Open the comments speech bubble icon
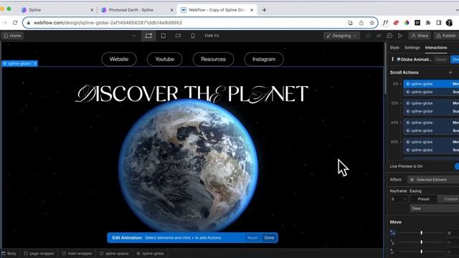This screenshot has height=258, width=459. (x=389, y=36)
